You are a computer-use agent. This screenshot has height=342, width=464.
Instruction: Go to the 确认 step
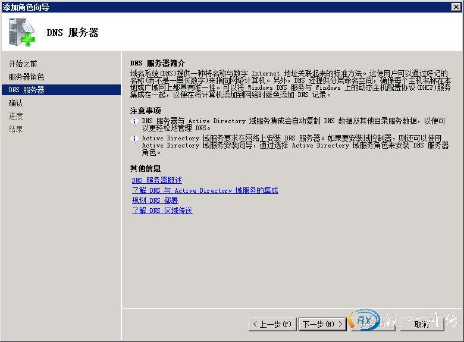click(x=15, y=103)
